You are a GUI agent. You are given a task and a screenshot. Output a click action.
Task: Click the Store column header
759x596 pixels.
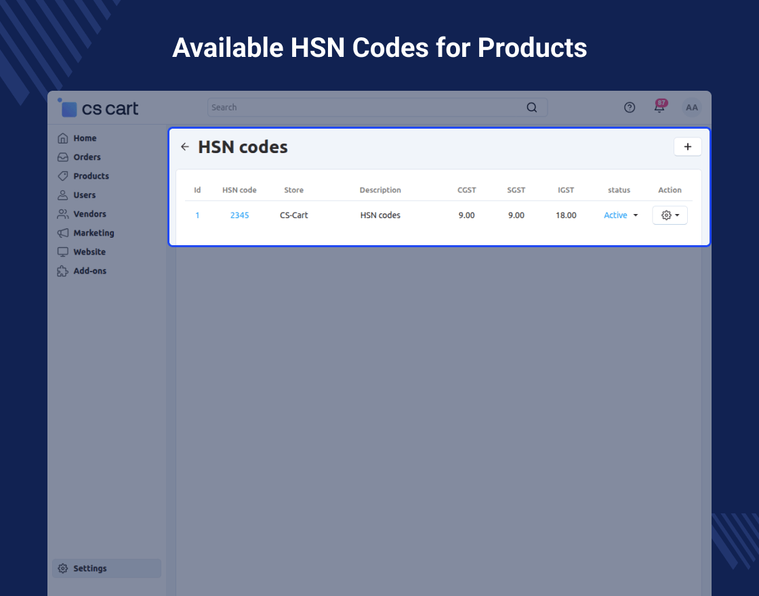pyautogui.click(x=294, y=190)
